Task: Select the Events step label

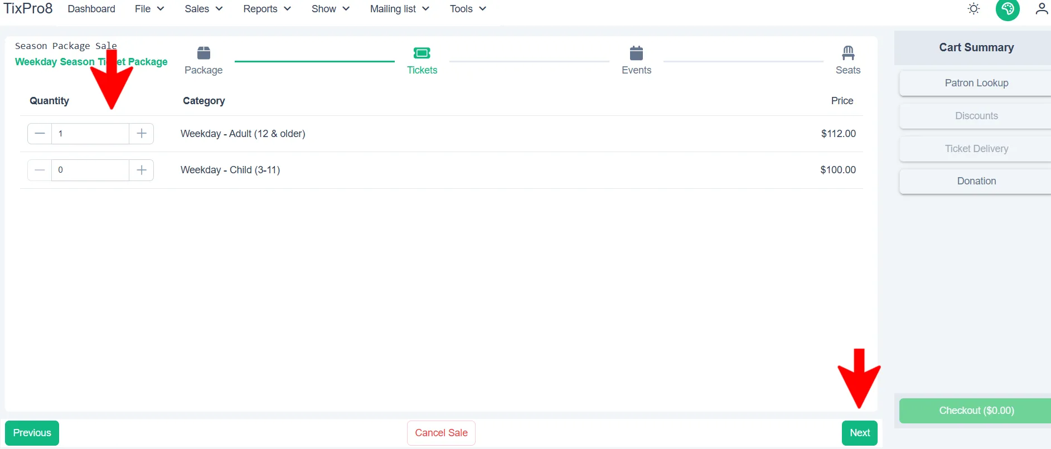Action: pos(636,70)
